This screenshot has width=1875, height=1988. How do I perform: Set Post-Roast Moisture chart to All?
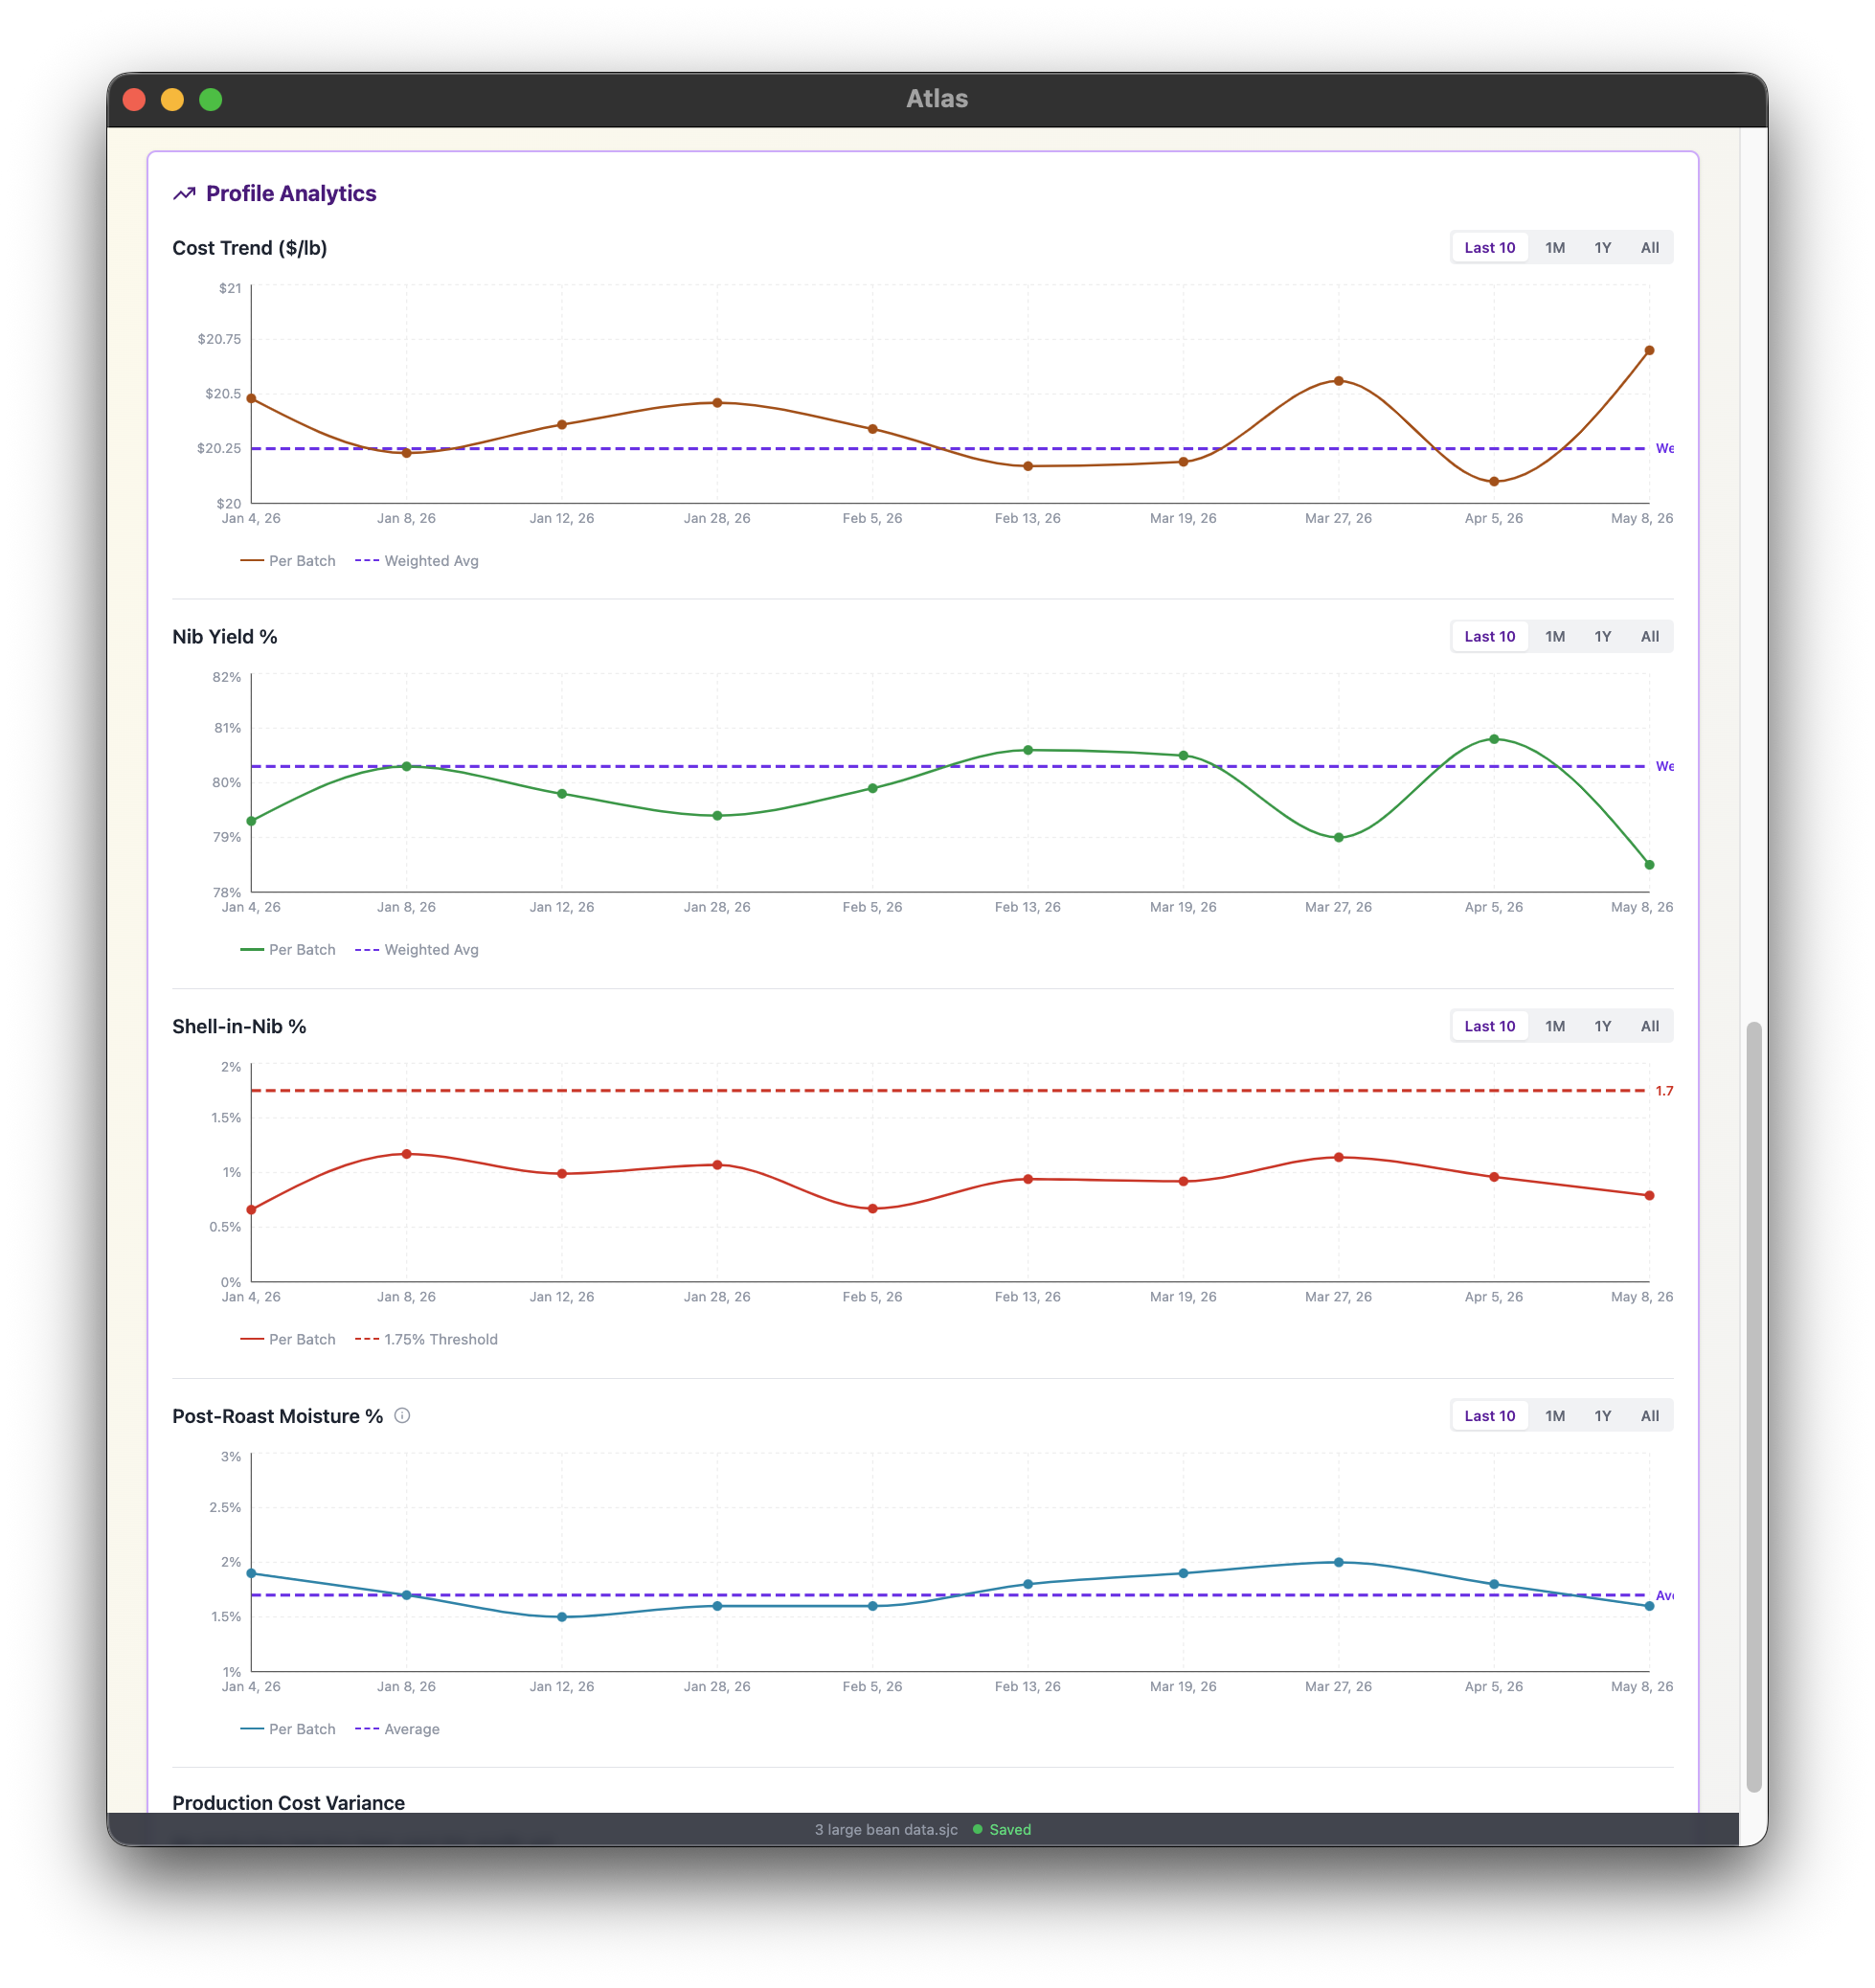point(1649,1416)
